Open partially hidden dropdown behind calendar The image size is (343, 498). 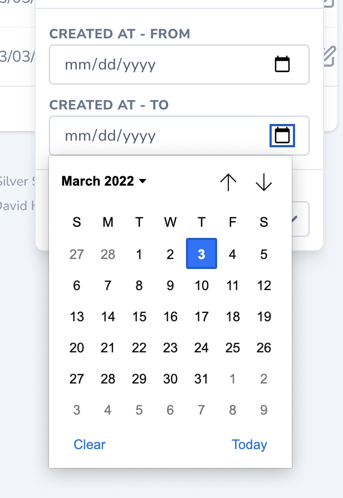(x=300, y=219)
